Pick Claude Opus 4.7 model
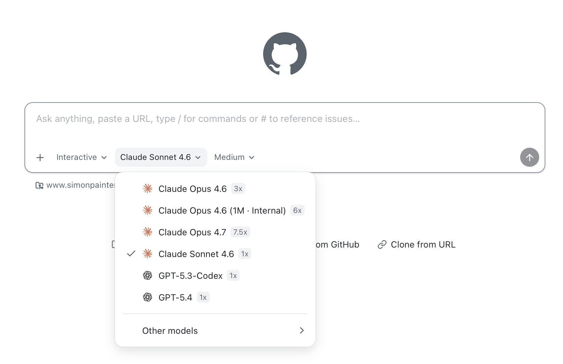563x364 pixels. tap(215, 232)
